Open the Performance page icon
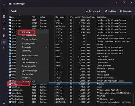Image resolution: width=135 pixels, height=106 pixels. 4,16
